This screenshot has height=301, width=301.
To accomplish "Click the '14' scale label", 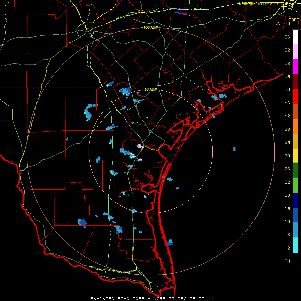I will click(x=287, y=208).
